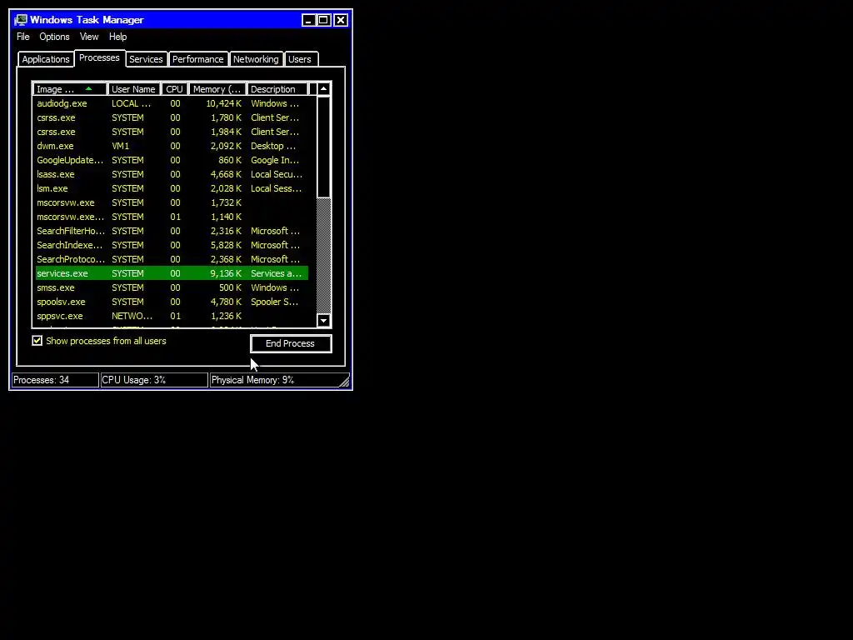This screenshot has width=853, height=640.
Task: Select the sppsvc.exe process
Action: (x=172, y=316)
